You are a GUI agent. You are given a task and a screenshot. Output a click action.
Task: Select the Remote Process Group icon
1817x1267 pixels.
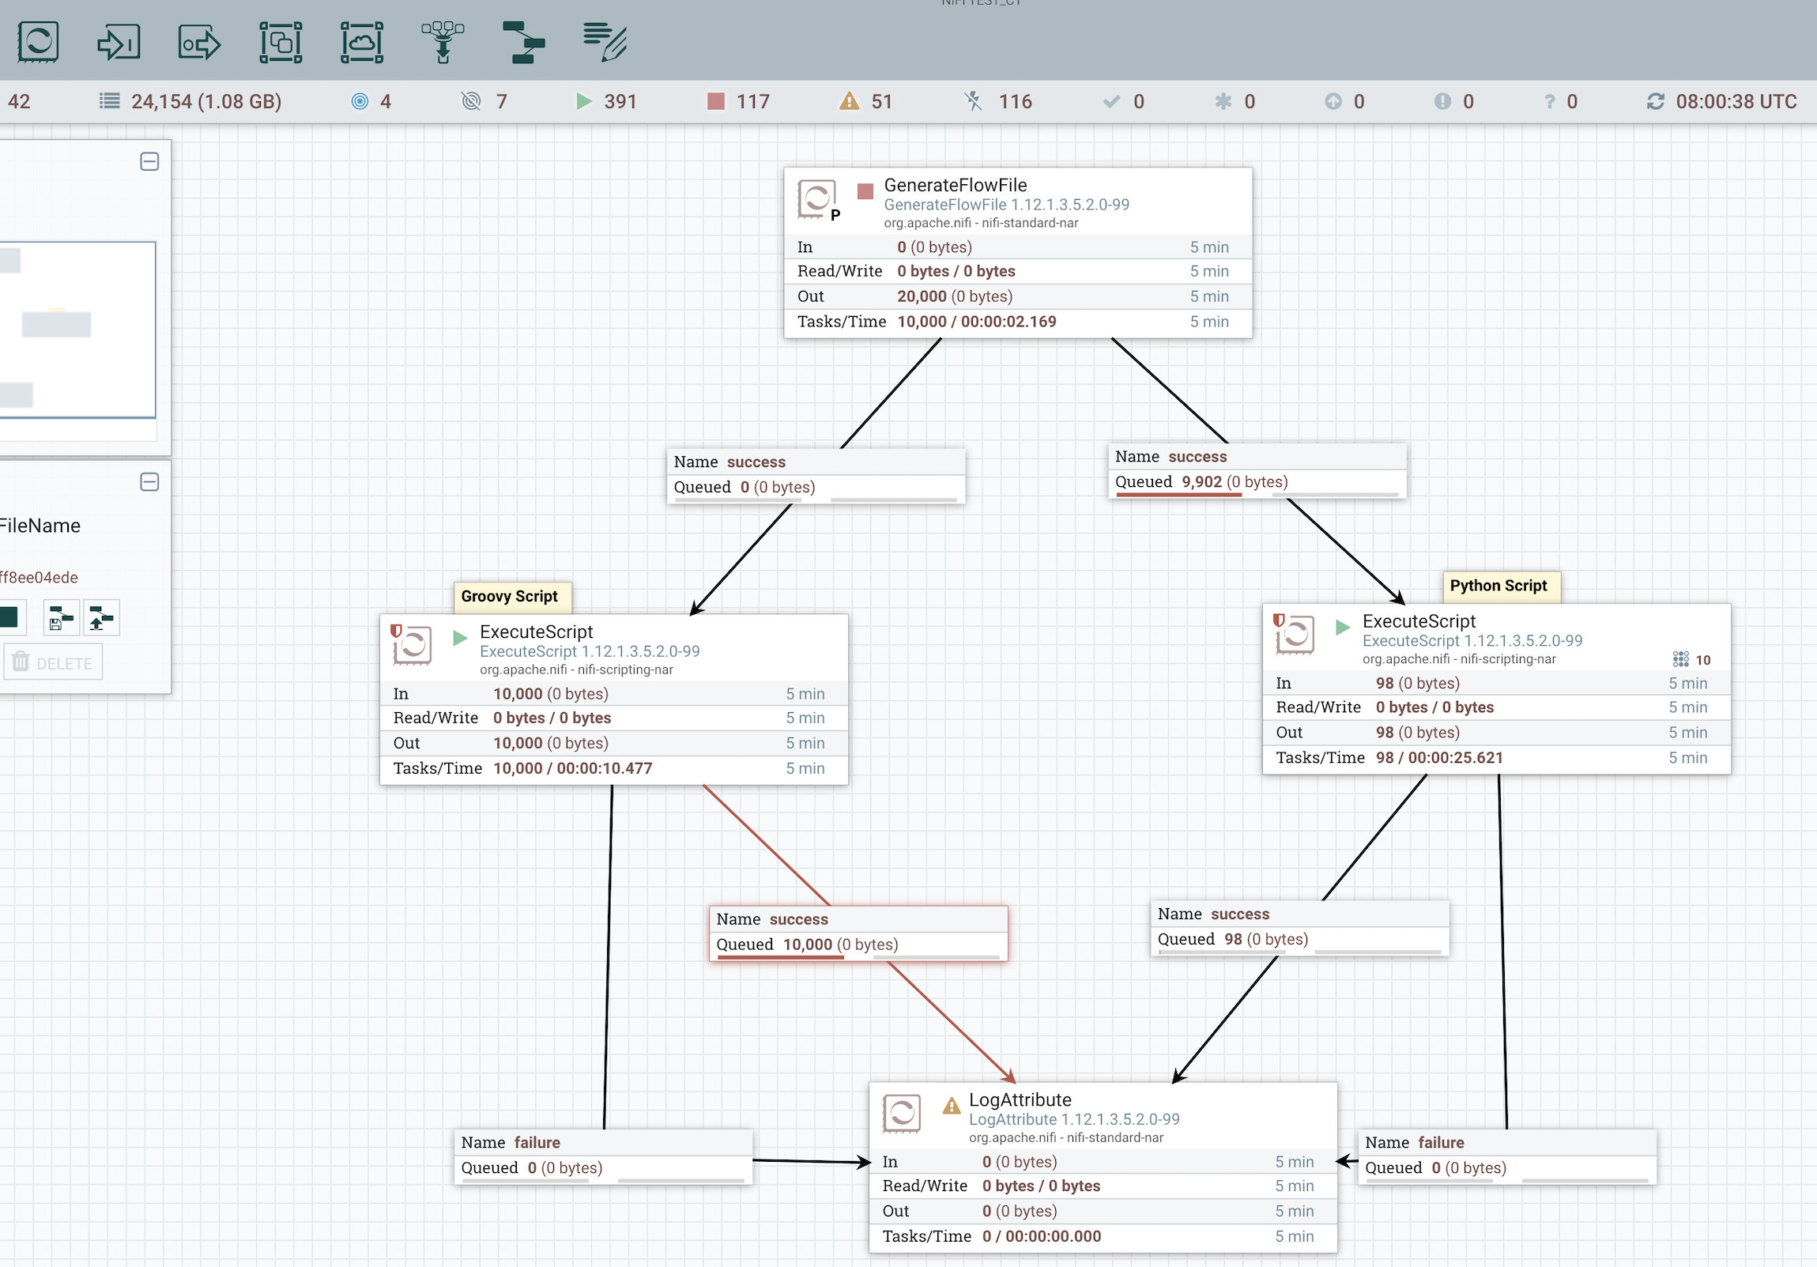(362, 42)
